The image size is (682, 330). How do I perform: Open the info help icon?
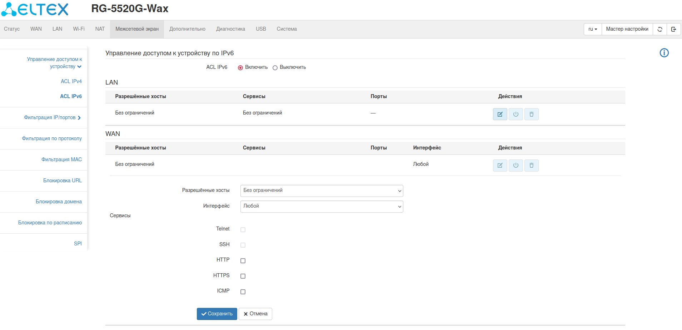tap(664, 53)
